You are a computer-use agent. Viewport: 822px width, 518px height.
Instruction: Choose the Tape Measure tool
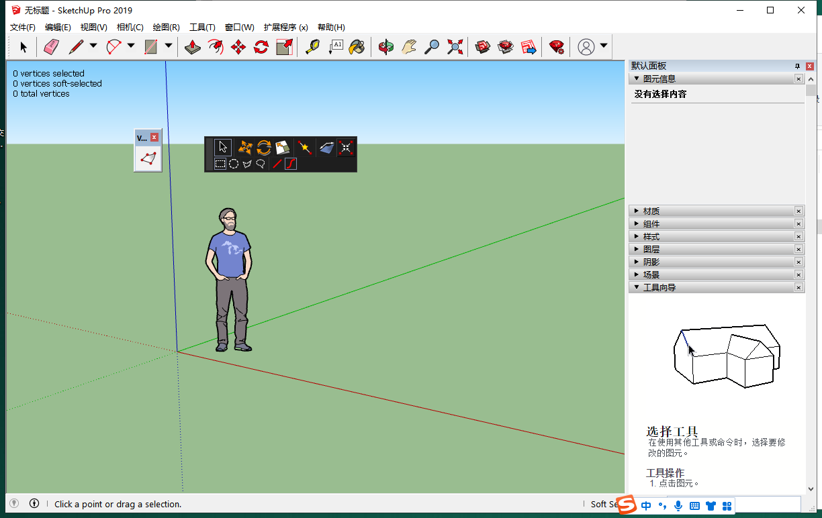[x=312, y=47]
